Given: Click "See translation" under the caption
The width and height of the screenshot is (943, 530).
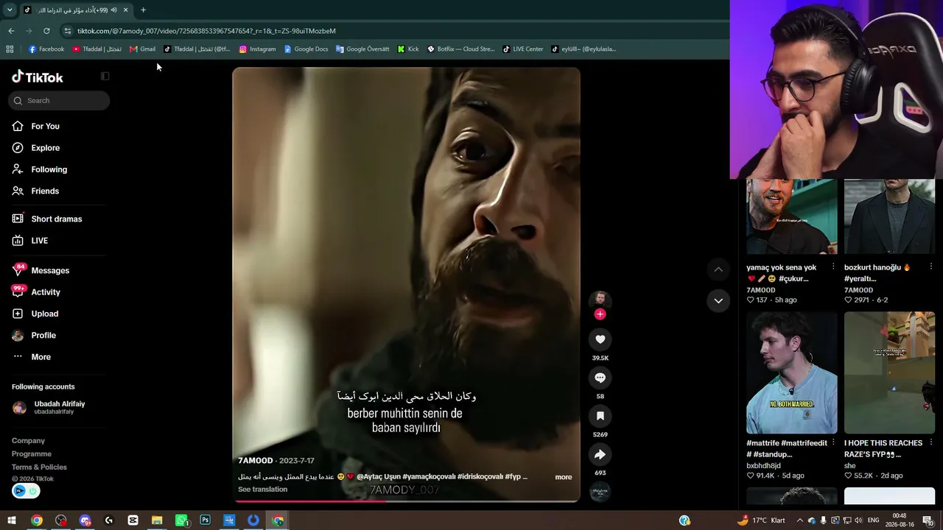Looking at the screenshot, I should 262,490.
